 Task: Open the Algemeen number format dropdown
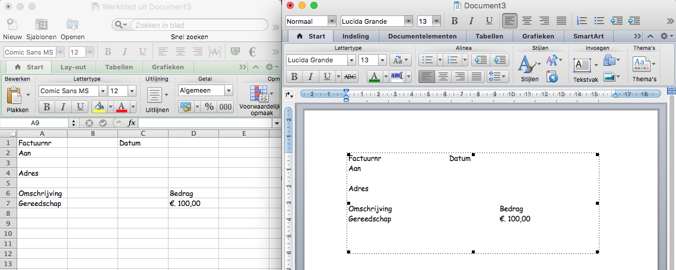(x=228, y=91)
